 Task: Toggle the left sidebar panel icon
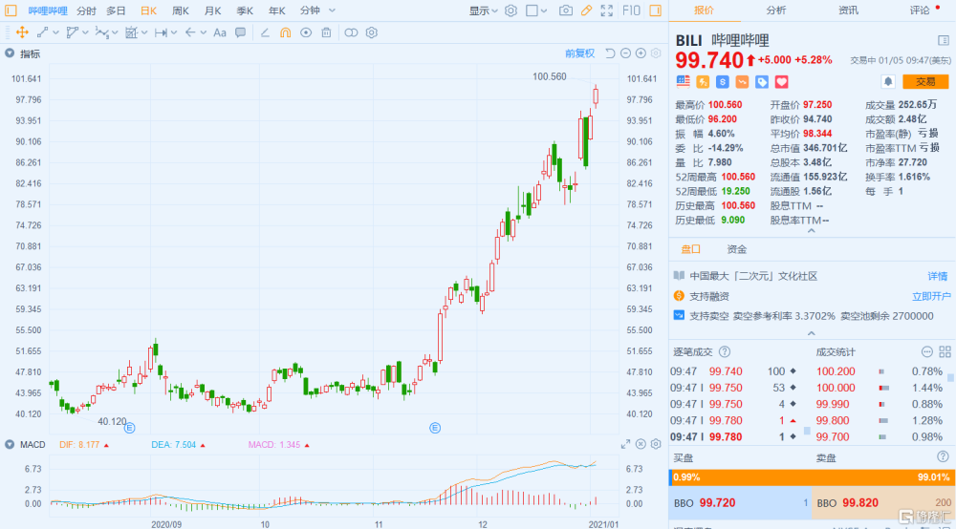[11, 11]
